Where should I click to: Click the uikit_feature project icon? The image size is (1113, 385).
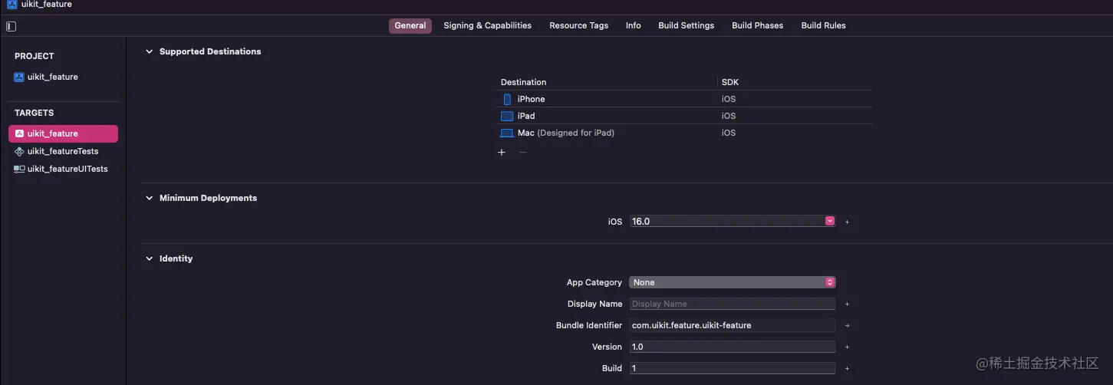pos(20,77)
